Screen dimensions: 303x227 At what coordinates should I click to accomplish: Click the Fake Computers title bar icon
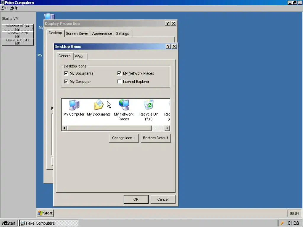tap(2, 2)
